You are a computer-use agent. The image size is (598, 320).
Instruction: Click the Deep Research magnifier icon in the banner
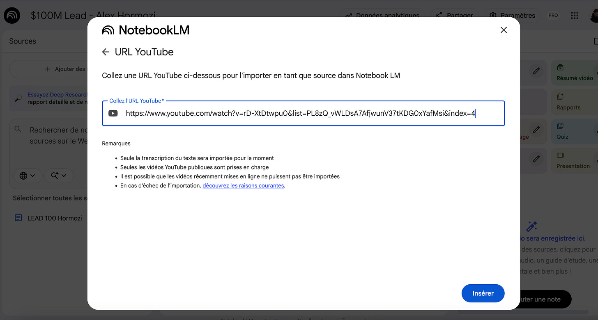click(x=18, y=98)
